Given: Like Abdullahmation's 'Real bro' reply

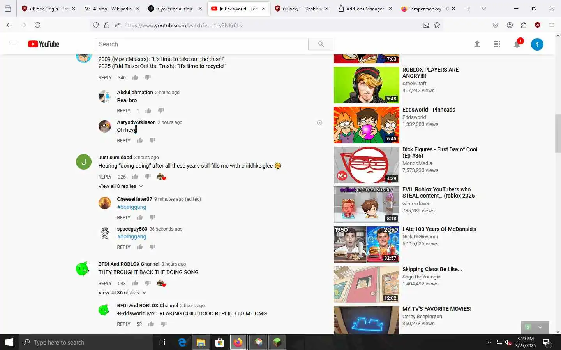Looking at the screenshot, I should click(x=148, y=110).
